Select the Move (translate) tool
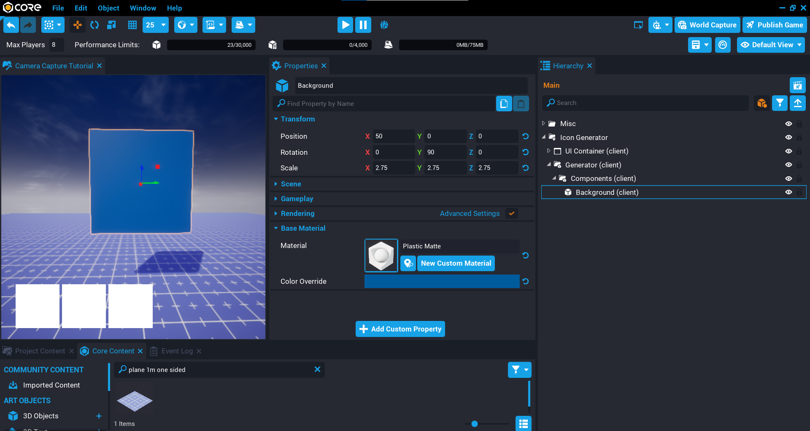810x431 pixels. click(x=77, y=25)
